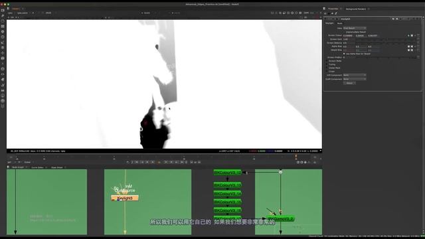
Task: Click the timeline playhead marker
Action: [x=296, y=157]
